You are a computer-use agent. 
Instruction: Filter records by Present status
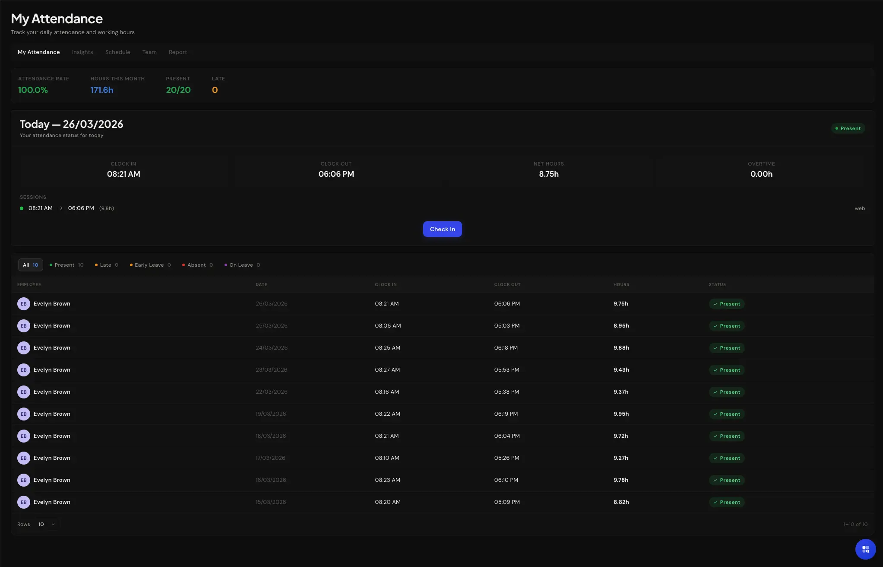tap(66, 265)
